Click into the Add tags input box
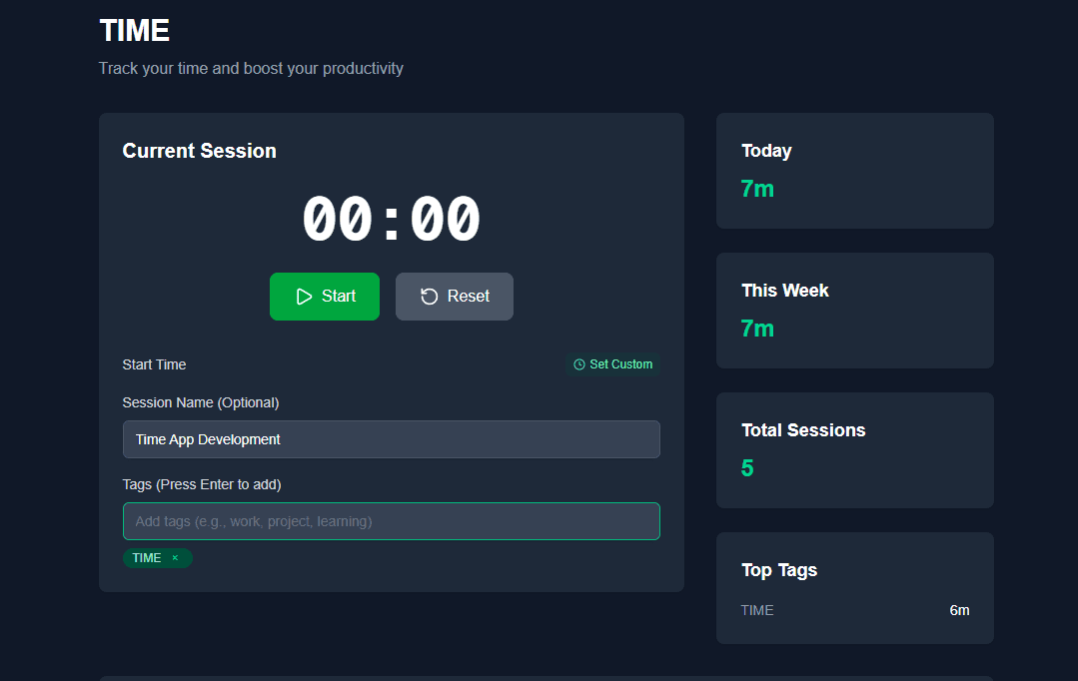This screenshot has height=681, width=1078. point(391,521)
